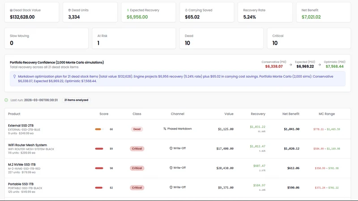Click Last run timestamp 2026-03-06T06:30:31
Screen dimensions: 358x201
(x=41, y=100)
